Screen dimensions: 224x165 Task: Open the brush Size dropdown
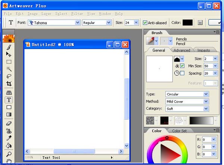point(215,59)
